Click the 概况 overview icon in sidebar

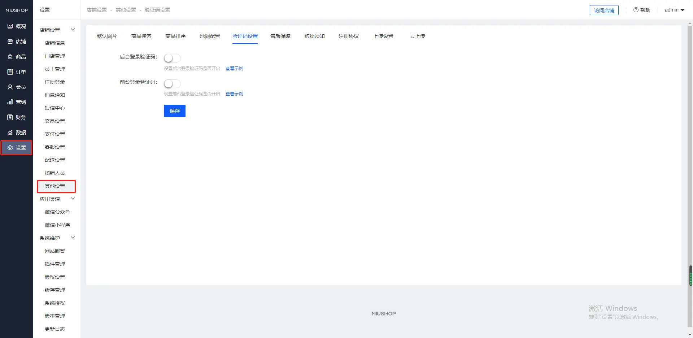[x=10, y=26]
